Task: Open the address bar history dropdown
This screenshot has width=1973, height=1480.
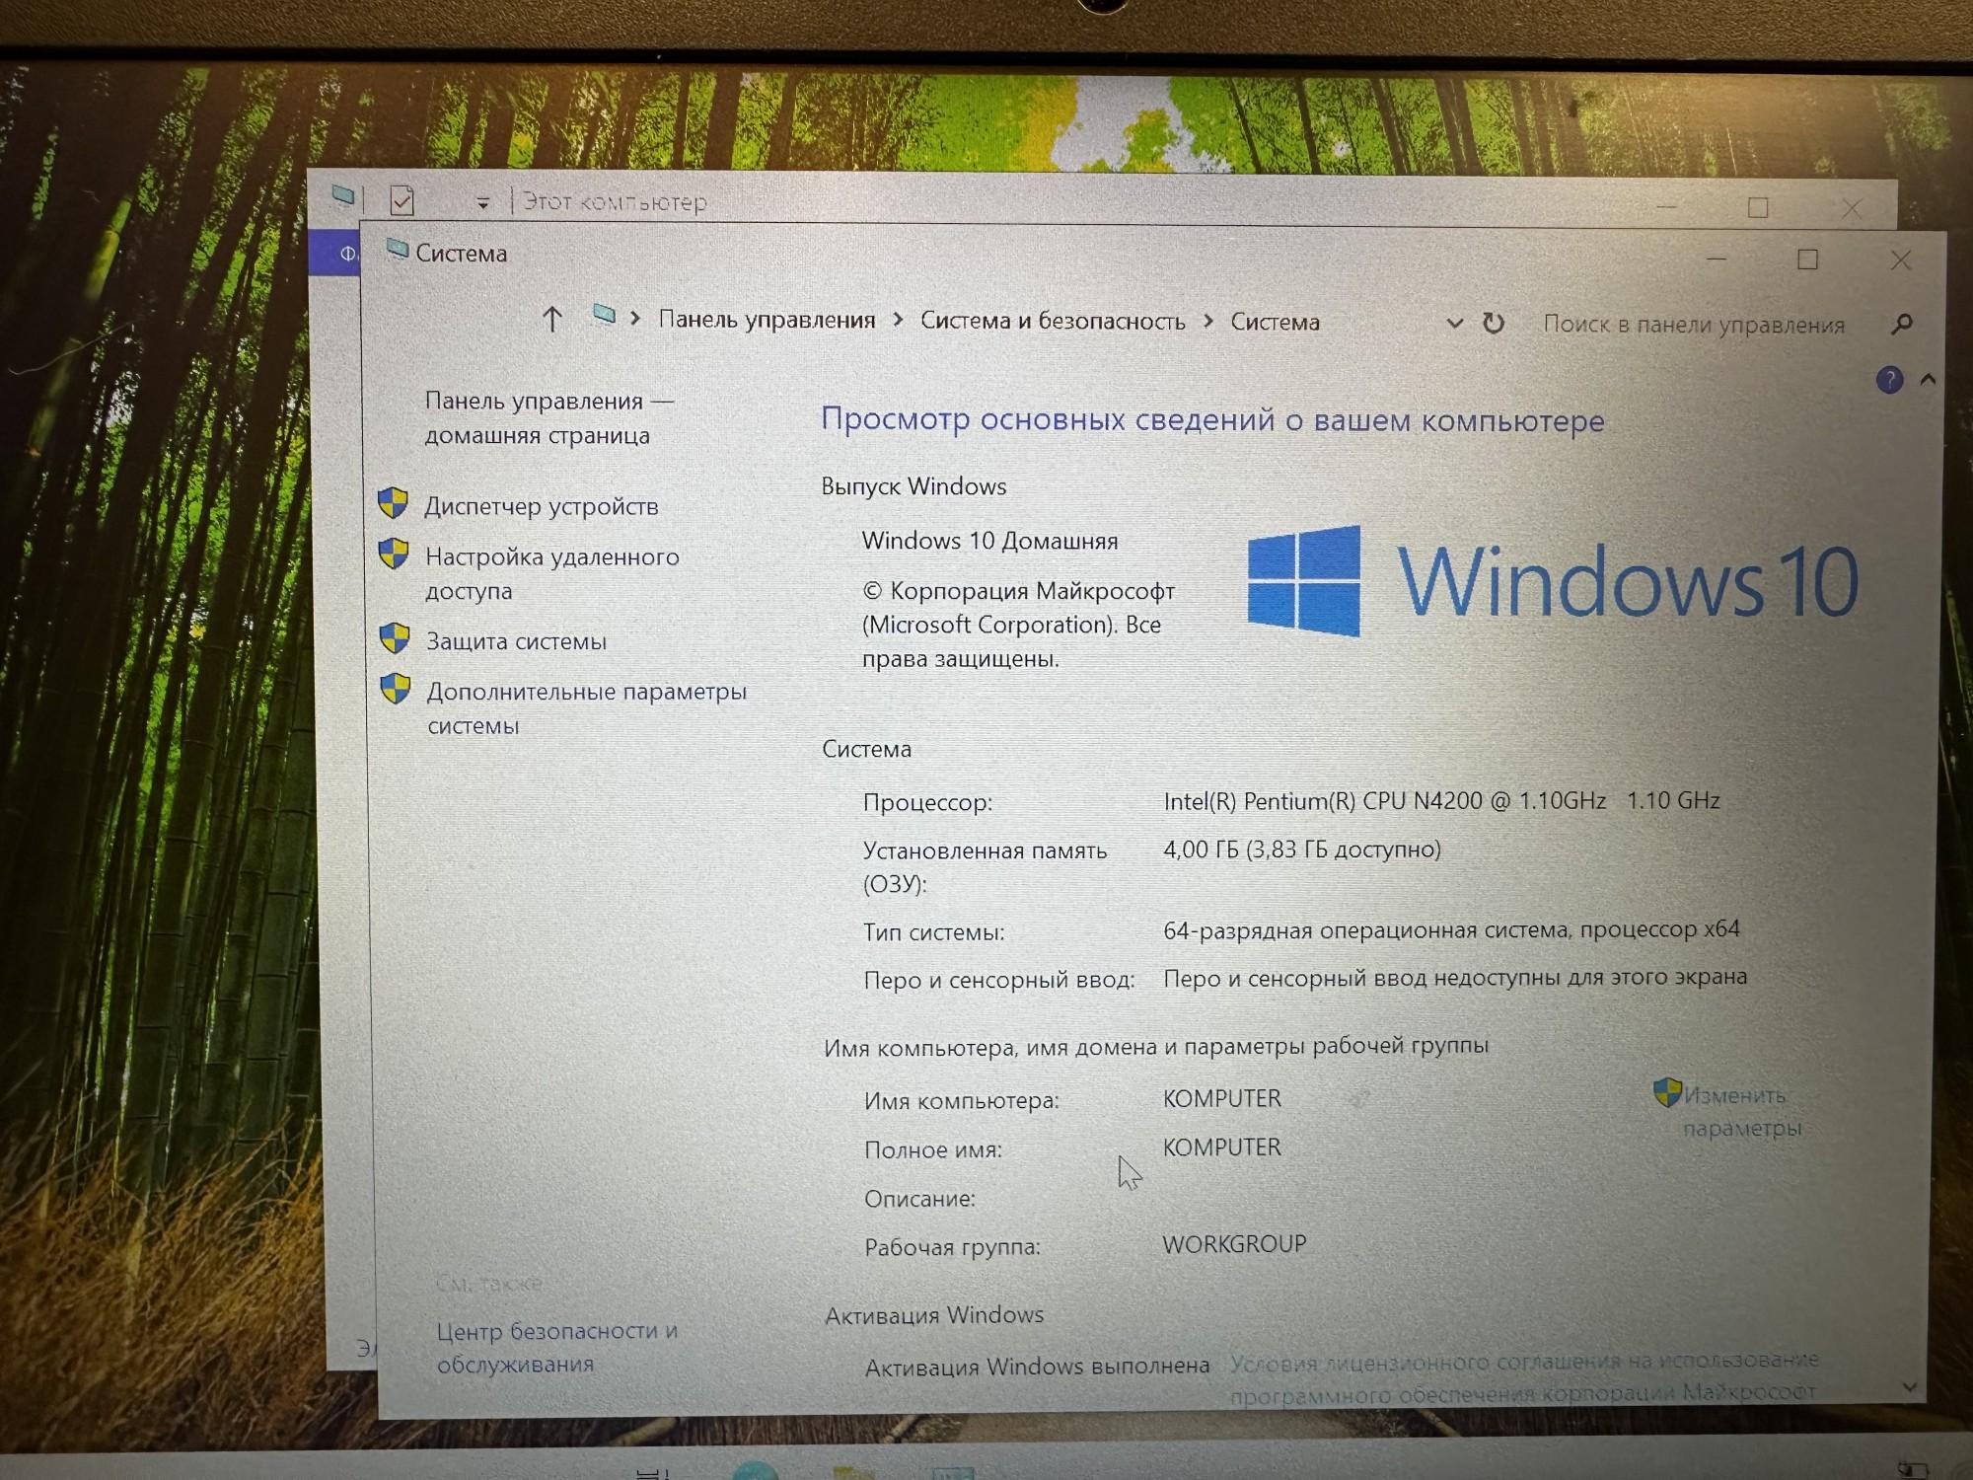Action: [x=1454, y=323]
